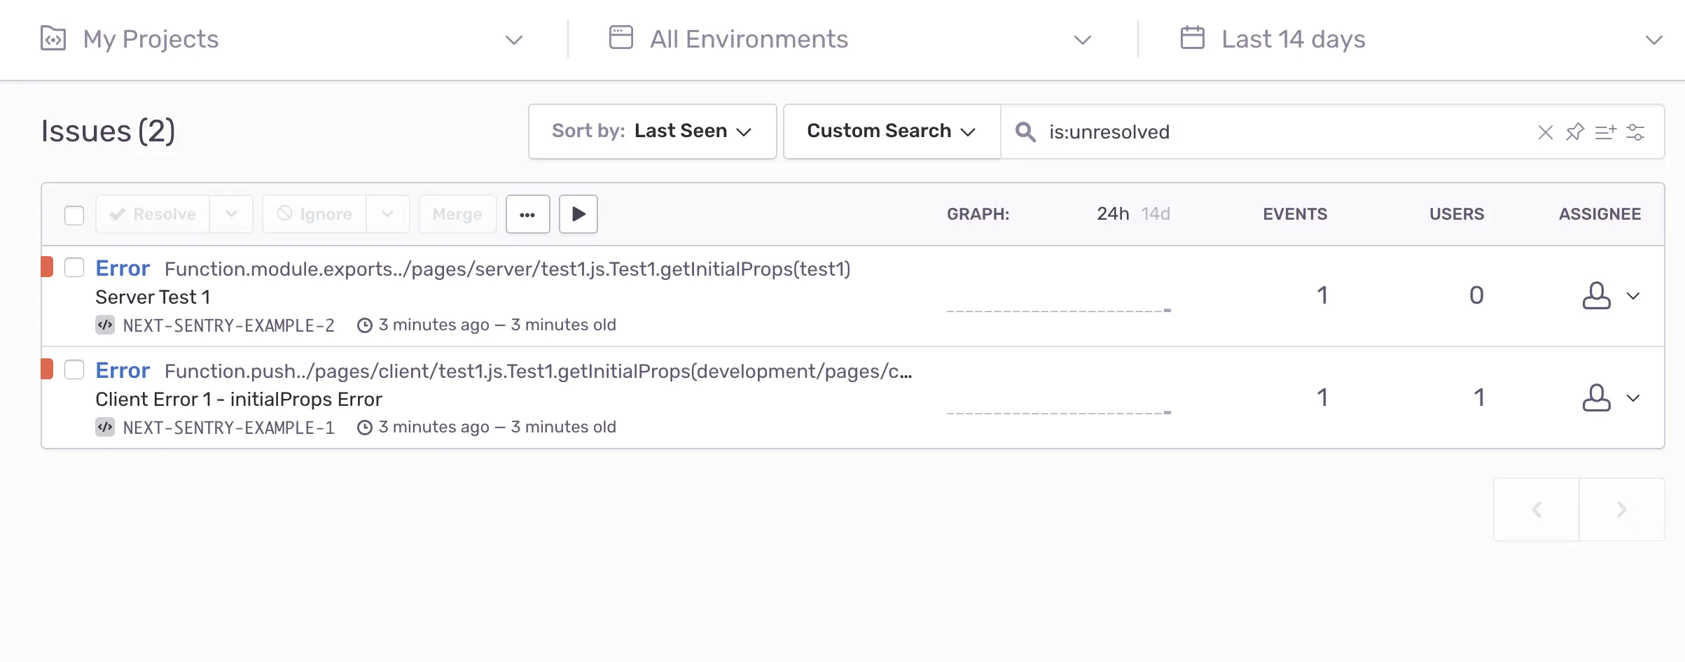Toggle the select-all issues checkbox
Image resolution: width=1685 pixels, height=662 pixels.
point(74,215)
